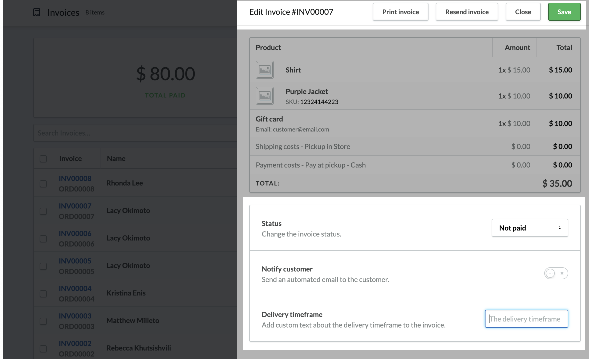This screenshot has width=589, height=359.
Task: Open the invoice Status dropdown
Action: coord(530,228)
